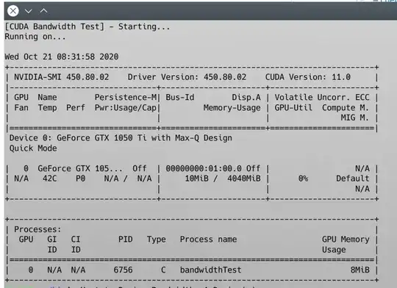Click the GPU utilization '0%' value

click(303, 179)
